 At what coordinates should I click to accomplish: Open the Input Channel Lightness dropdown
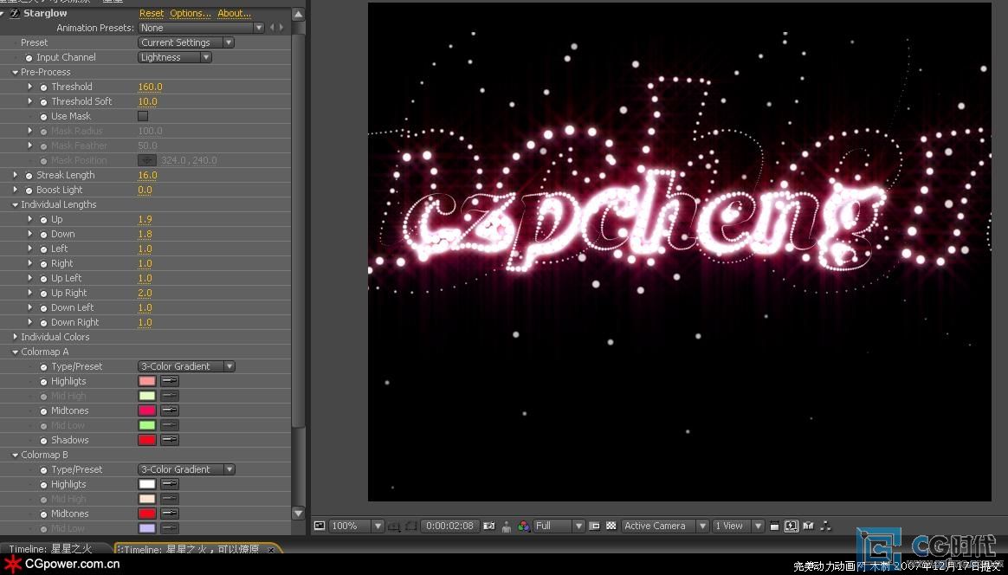pyautogui.click(x=175, y=57)
